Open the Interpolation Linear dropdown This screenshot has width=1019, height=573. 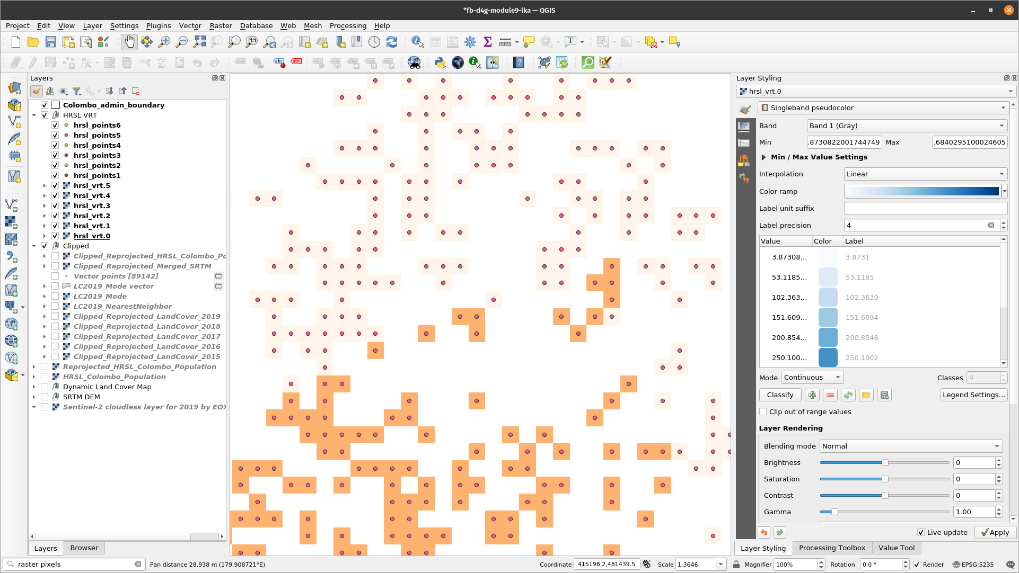(x=925, y=174)
